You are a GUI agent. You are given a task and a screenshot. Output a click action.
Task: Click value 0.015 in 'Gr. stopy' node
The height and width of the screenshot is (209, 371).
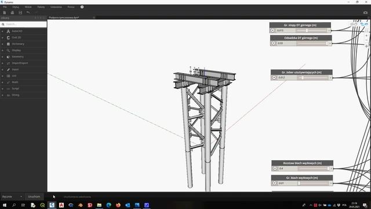(x=280, y=30)
